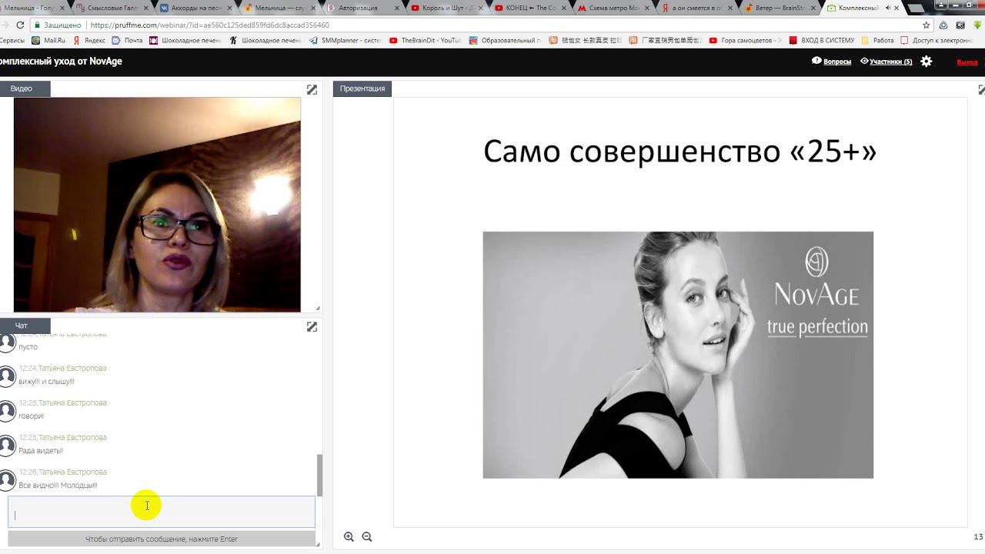This screenshot has height=554, width=985.
Task: Open the SMMplanner bookmark
Action: tap(346, 40)
